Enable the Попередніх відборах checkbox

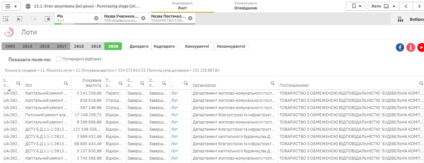click(x=58, y=59)
